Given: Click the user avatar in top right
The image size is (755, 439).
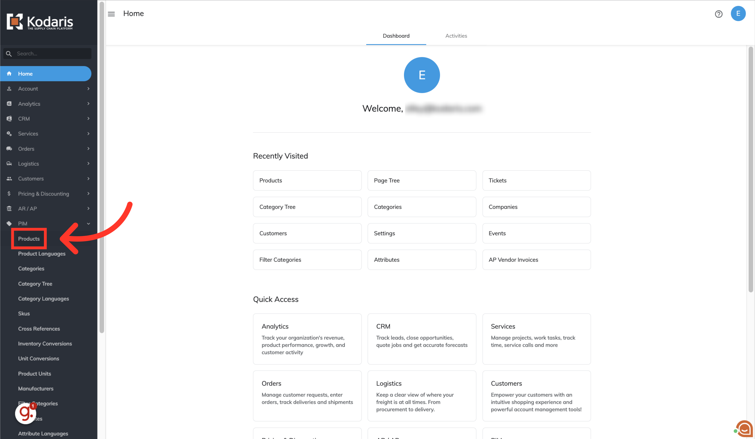Looking at the screenshot, I should click(738, 13).
